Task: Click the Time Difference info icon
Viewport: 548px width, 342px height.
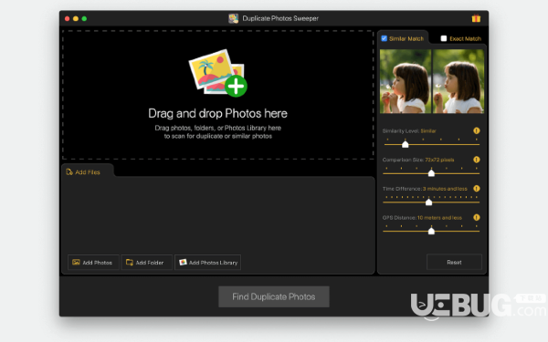Action: pyautogui.click(x=477, y=189)
